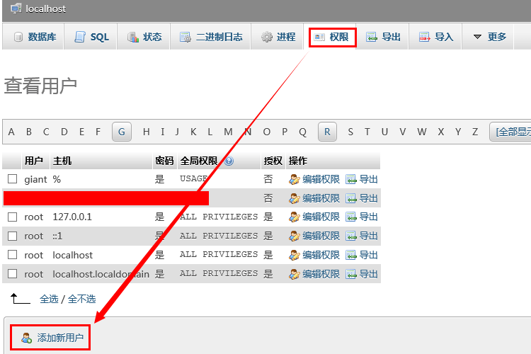Image resolution: width=531 pixels, height=354 pixels.
Task: Open the 二进制日志 tab
Action: click(211, 37)
